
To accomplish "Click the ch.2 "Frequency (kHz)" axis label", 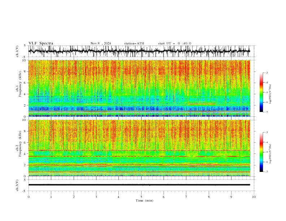I will click(x=20, y=144).
